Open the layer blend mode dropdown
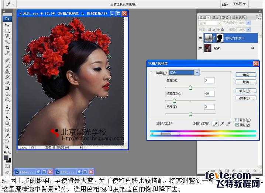The image size is (265, 193). [210, 23]
